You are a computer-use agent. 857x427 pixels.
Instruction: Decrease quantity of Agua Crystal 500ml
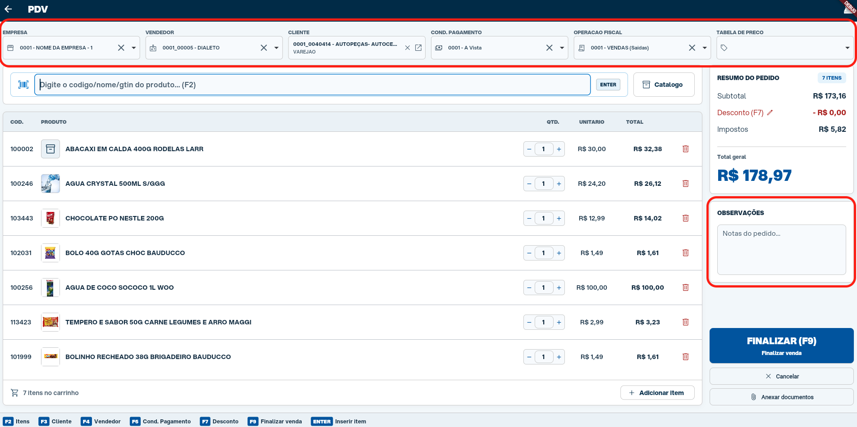tap(529, 184)
